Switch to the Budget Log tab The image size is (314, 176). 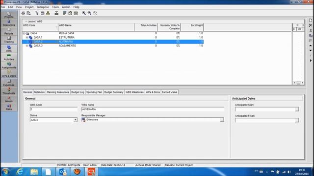[x=78, y=92]
